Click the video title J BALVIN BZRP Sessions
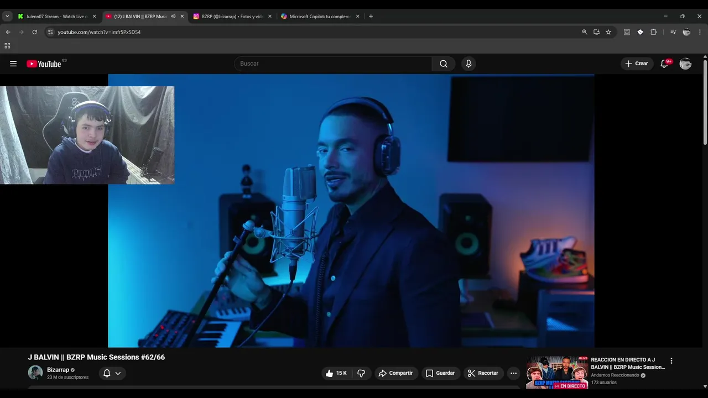Viewport: 708px width, 398px height. pyautogui.click(x=96, y=357)
